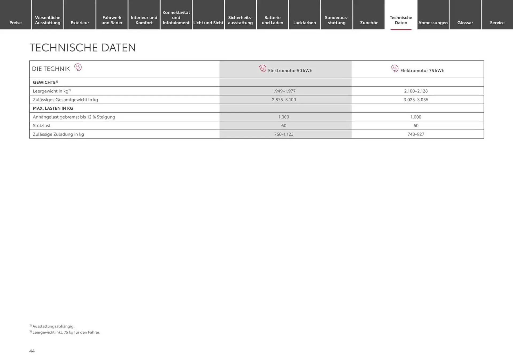
Task: Open the Zubehör section
Action: pyautogui.click(x=369, y=23)
